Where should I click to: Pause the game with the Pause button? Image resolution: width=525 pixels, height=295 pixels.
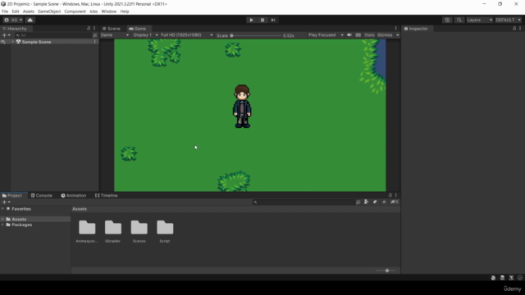click(262, 20)
